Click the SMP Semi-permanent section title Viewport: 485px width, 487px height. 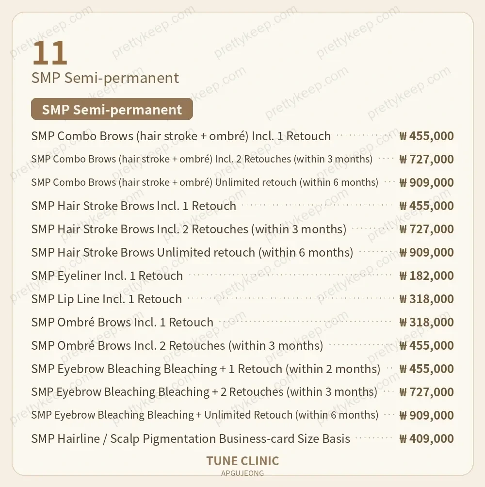(105, 78)
